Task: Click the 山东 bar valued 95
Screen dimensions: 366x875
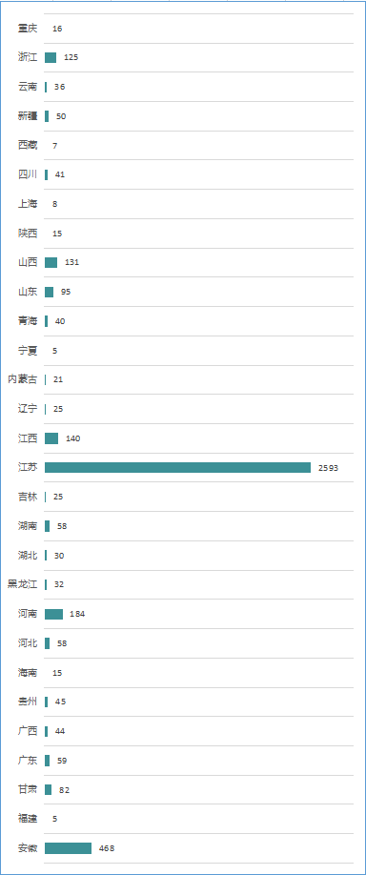Action: [50, 292]
